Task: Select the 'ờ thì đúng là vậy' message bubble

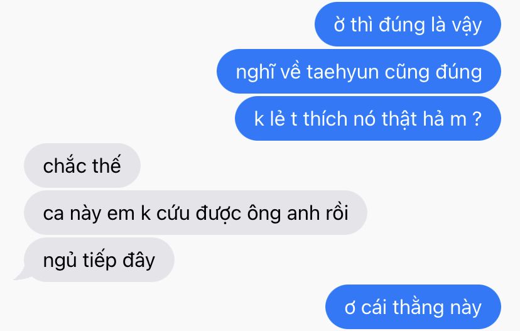Action: 408,24
